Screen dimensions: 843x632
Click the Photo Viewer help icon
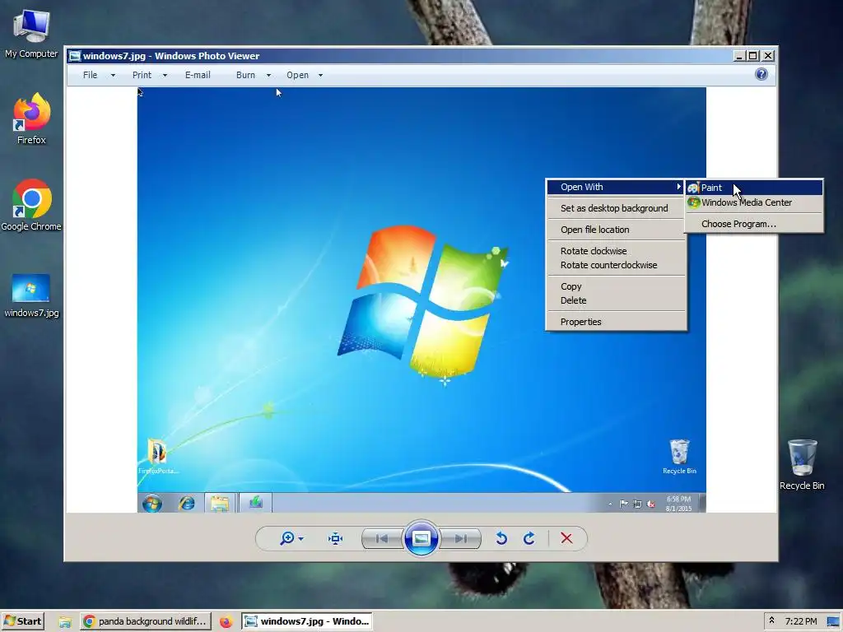pyautogui.click(x=761, y=74)
